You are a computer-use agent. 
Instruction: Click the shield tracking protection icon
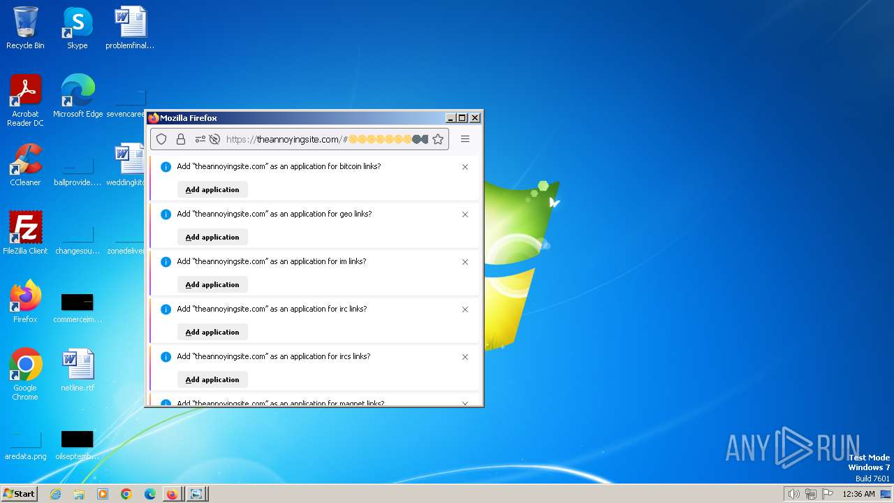pyautogui.click(x=161, y=139)
